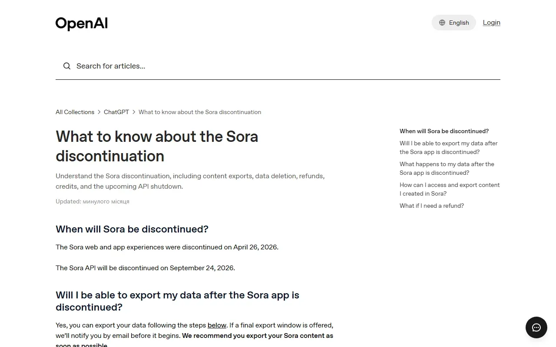Image resolution: width=556 pixels, height=347 pixels.
Task: Open the English language selector
Action: tap(453, 23)
